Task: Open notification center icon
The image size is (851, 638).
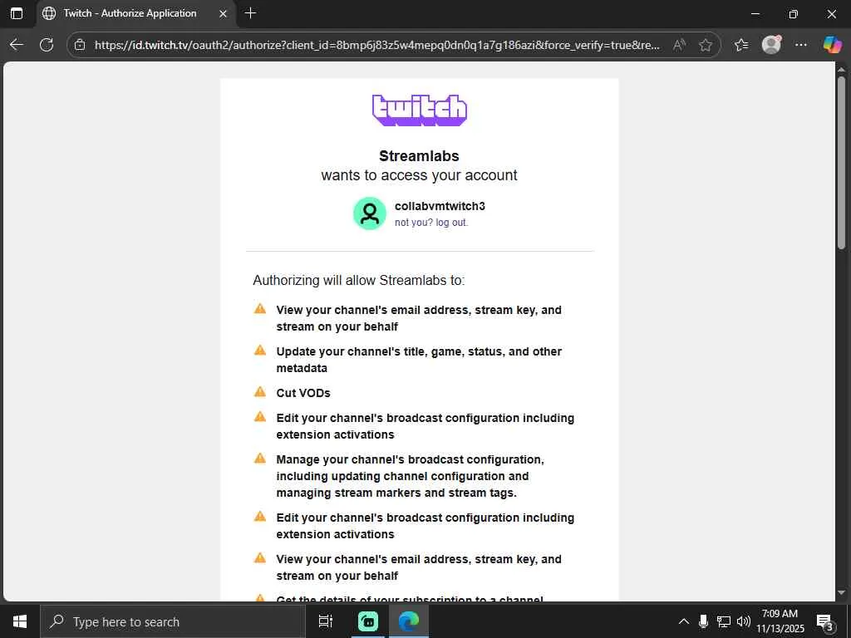Action: [x=825, y=621]
